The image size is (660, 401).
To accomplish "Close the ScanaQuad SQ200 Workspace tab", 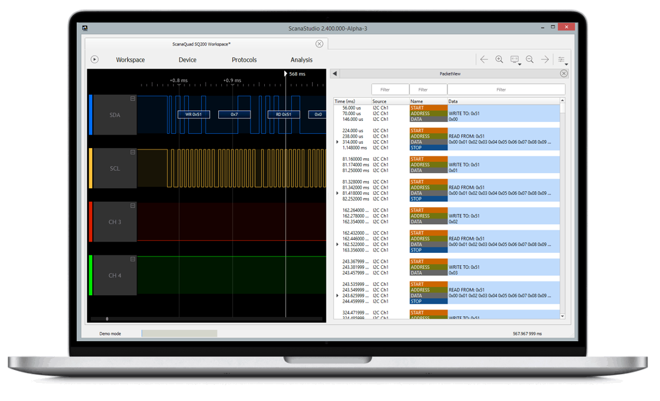I will (320, 44).
